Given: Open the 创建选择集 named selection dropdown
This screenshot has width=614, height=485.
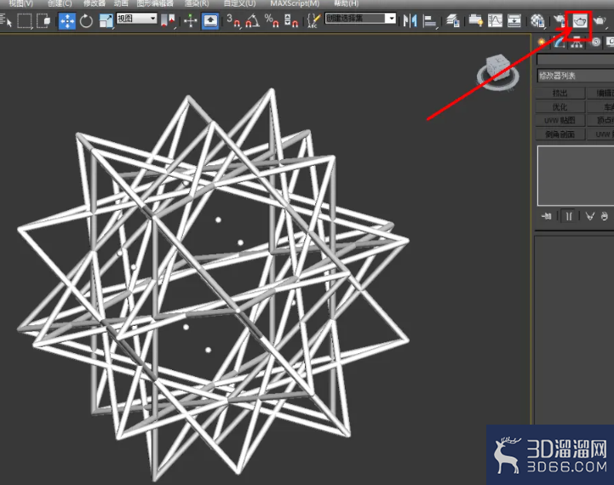Looking at the screenshot, I should [x=360, y=19].
